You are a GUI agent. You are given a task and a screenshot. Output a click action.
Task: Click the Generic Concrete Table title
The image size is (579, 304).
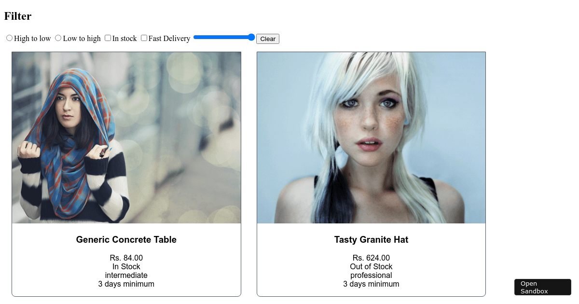coord(126,239)
